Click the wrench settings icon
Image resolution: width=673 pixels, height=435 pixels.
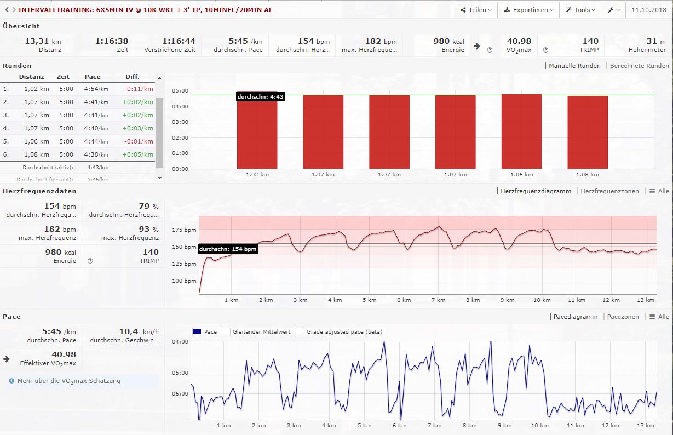tap(613, 10)
